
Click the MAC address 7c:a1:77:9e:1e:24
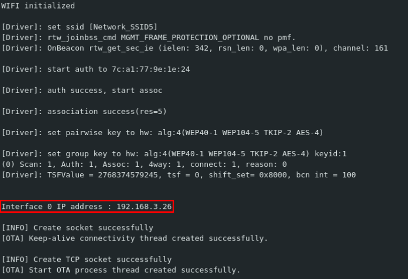[151, 69]
